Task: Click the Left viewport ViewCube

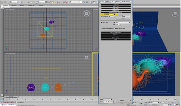Action: [87, 58]
